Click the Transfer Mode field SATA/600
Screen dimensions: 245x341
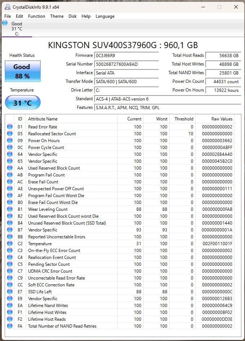127,82
